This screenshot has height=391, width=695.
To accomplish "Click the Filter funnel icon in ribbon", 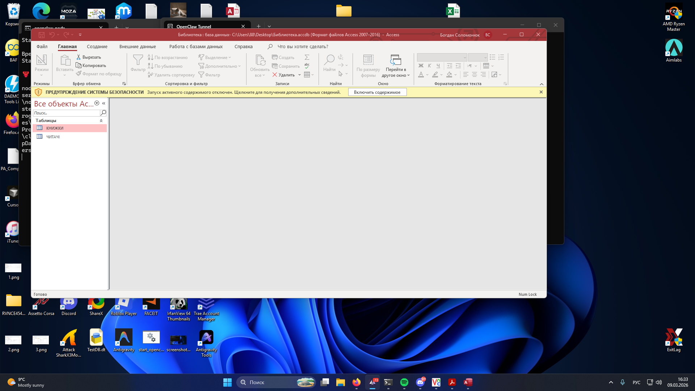I will click(138, 60).
